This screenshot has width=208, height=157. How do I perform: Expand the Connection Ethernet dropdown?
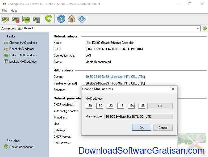click(x=198, y=28)
